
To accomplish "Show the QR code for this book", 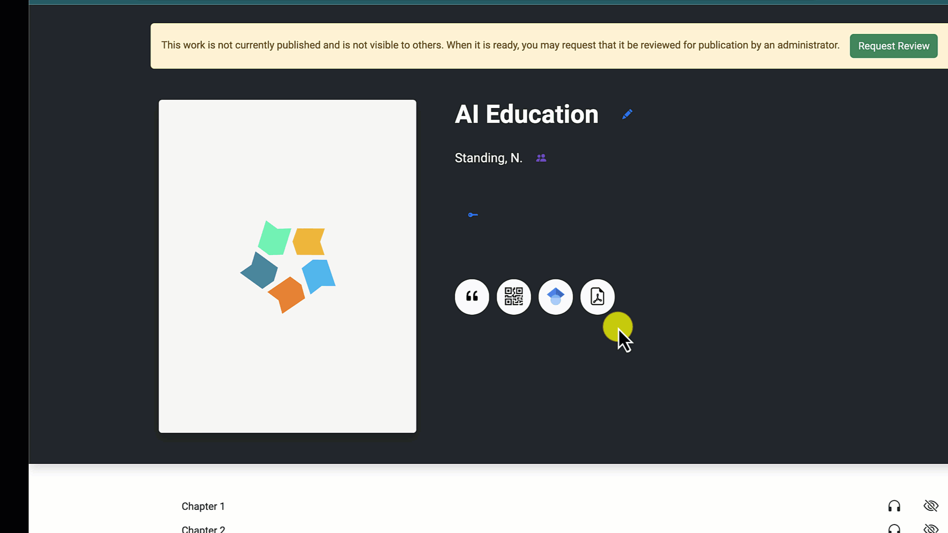I will tap(513, 297).
